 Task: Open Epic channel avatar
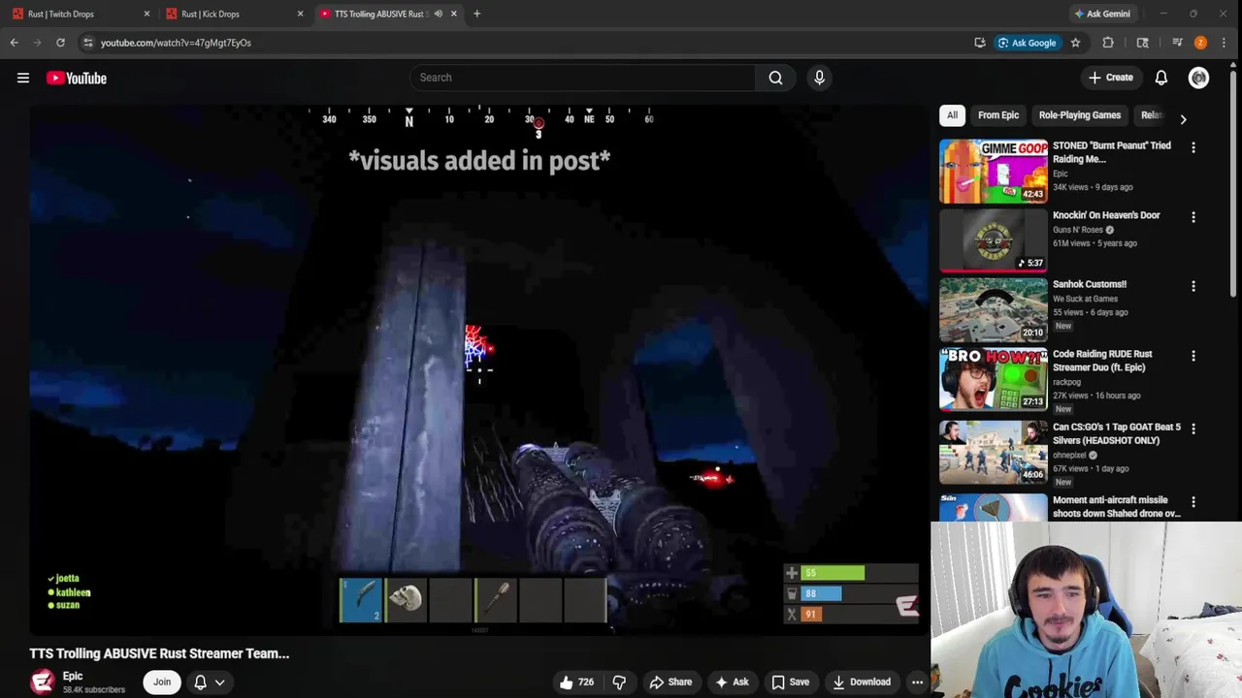click(42, 682)
